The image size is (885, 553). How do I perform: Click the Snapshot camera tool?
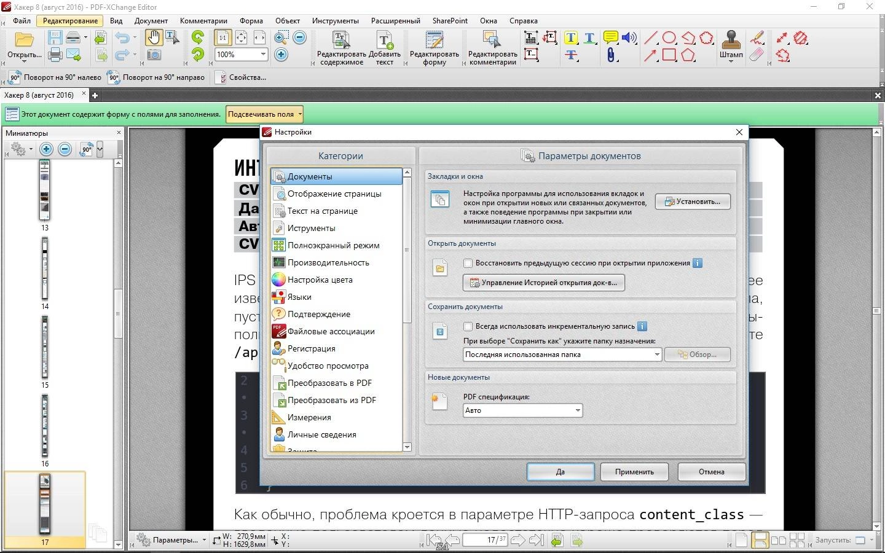(154, 55)
